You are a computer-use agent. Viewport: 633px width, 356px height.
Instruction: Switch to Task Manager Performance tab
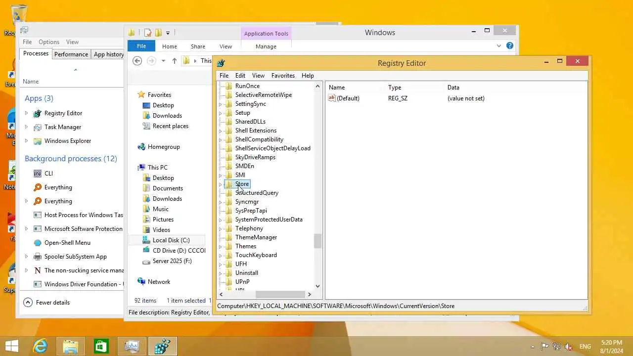click(71, 54)
